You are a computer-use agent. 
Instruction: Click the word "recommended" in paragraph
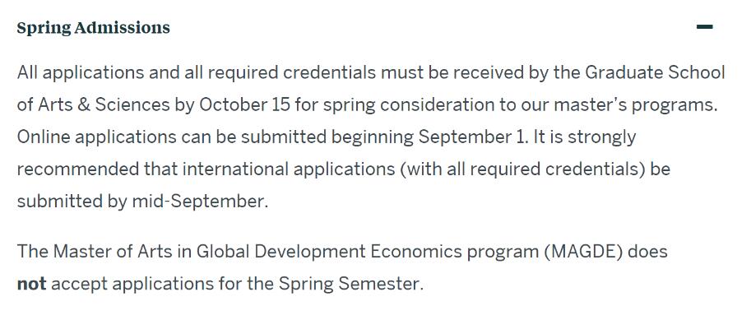(x=78, y=169)
